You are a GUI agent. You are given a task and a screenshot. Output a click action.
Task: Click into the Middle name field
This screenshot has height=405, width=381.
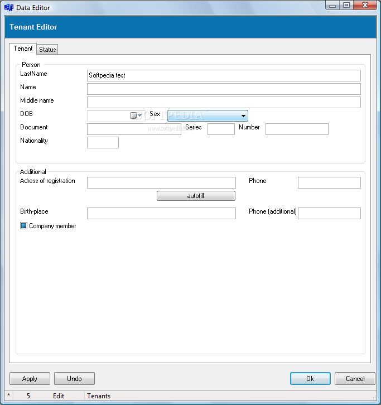click(224, 102)
